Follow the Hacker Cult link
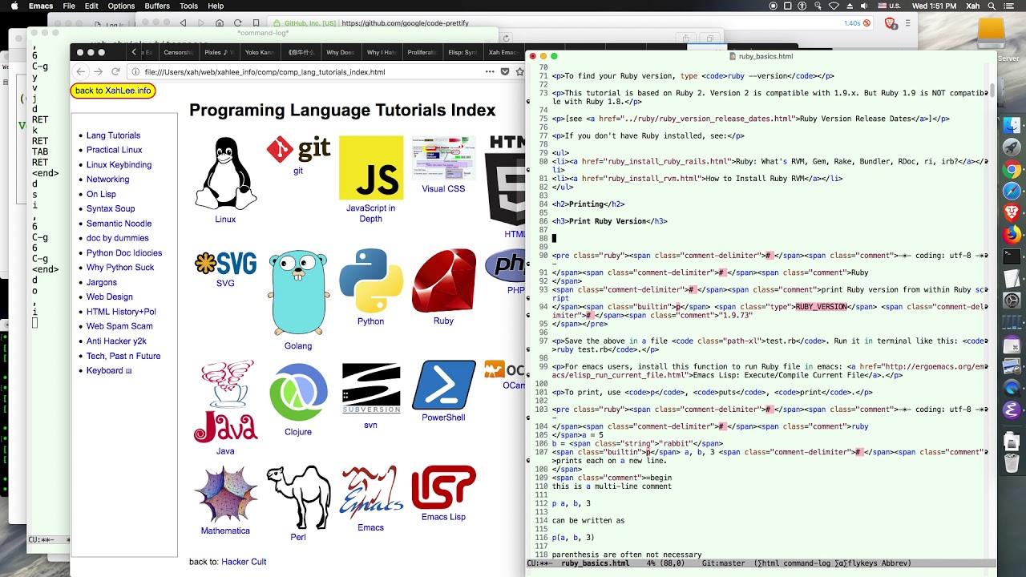The image size is (1026, 577). click(244, 562)
